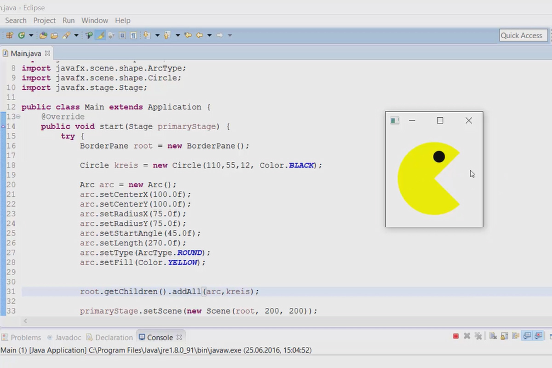This screenshot has height=368, width=552.
Task: Switch to the Javadoc tab
Action: coord(64,338)
